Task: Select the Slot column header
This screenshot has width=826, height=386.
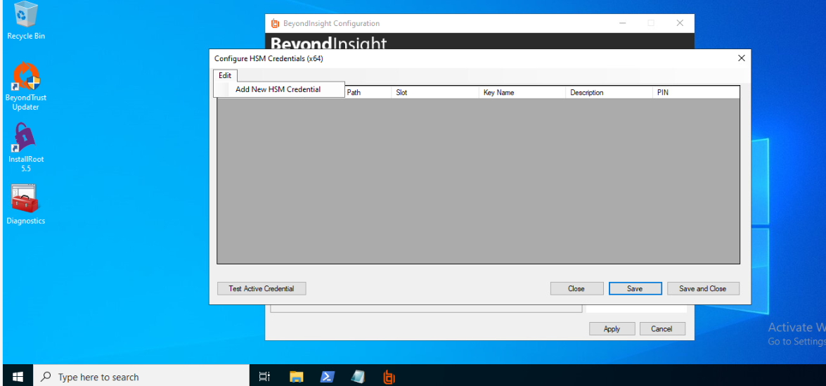Action: (435, 92)
